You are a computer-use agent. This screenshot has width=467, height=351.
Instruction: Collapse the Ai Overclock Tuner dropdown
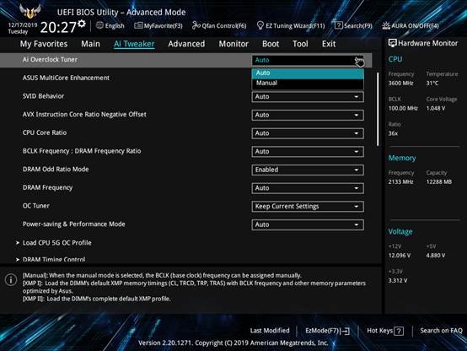pyautogui.click(x=308, y=60)
